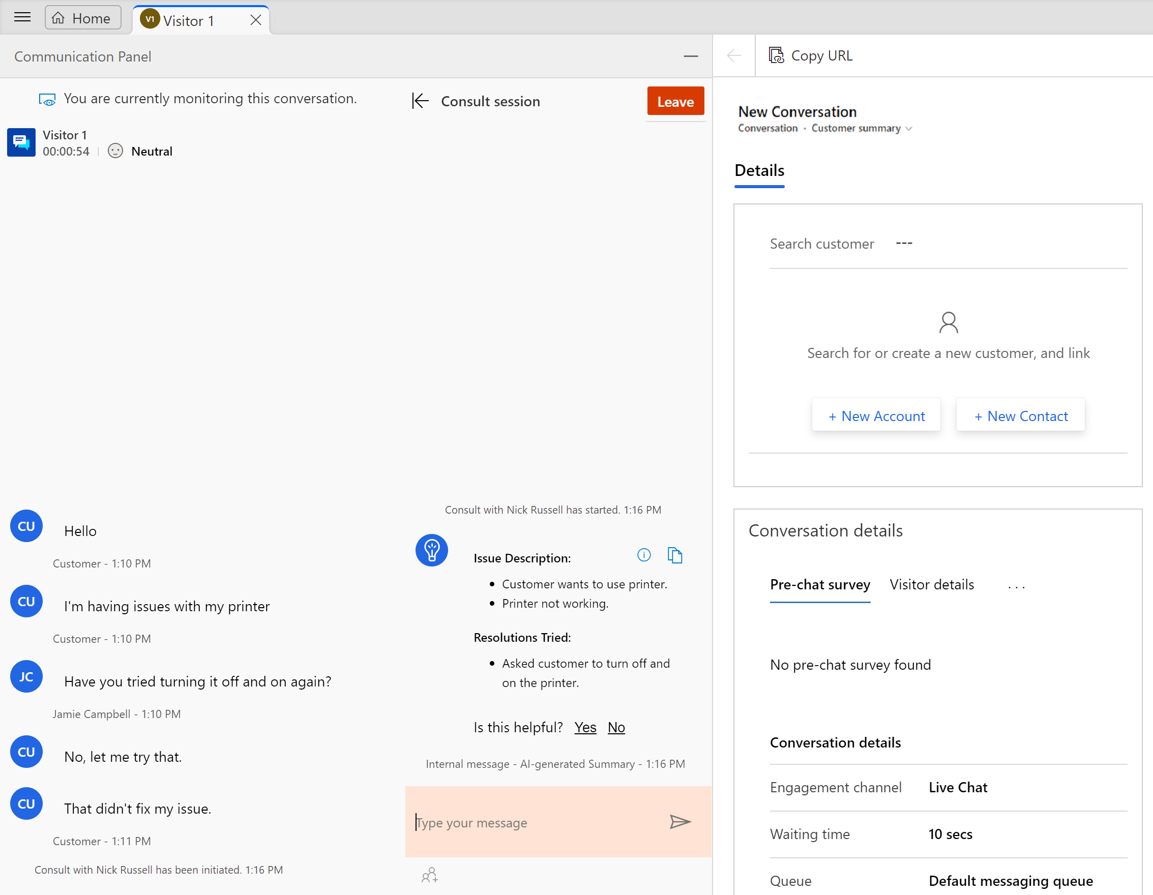Click the send message arrow icon
The height and width of the screenshot is (895, 1153).
pyautogui.click(x=679, y=822)
